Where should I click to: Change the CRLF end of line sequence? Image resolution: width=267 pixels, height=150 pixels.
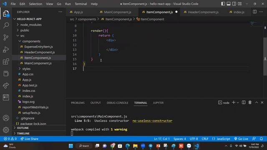click(x=205, y=139)
